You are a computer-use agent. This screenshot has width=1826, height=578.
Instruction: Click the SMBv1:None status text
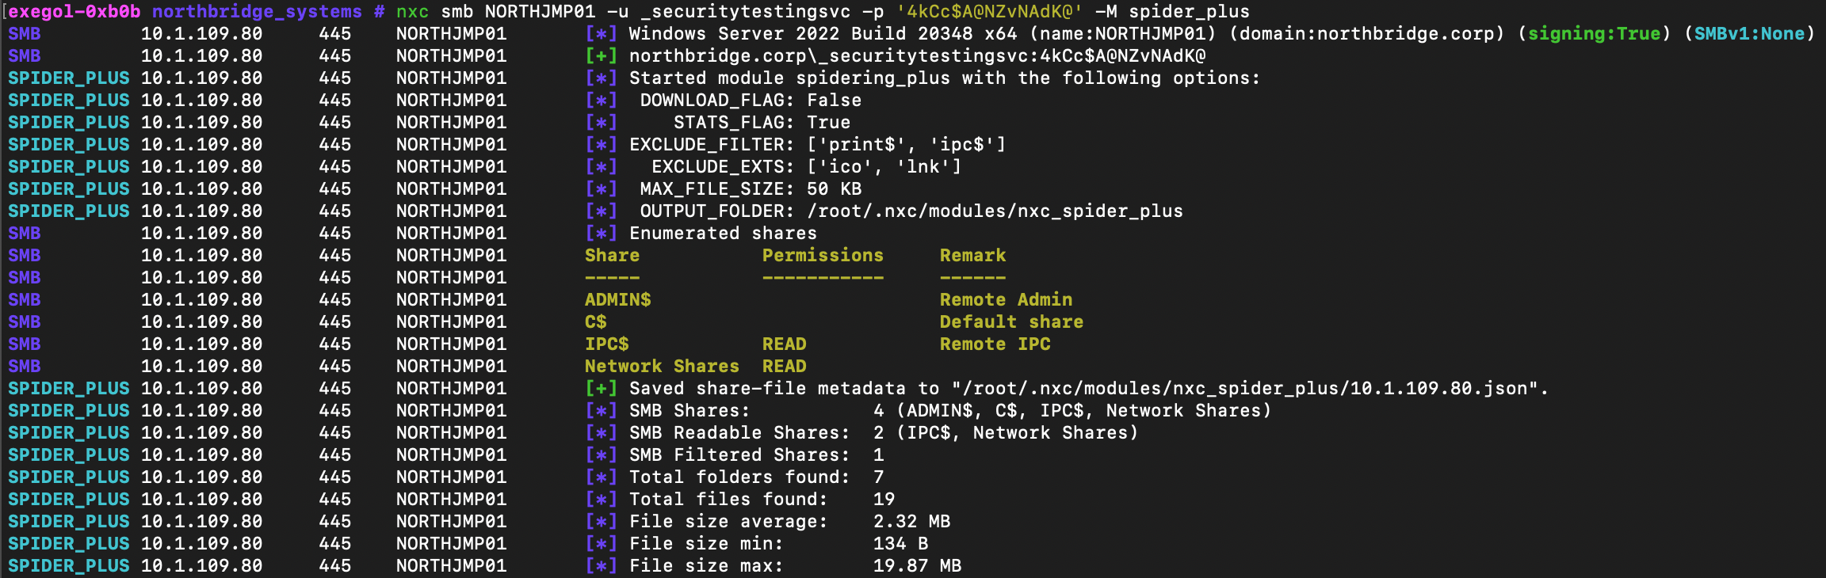(x=1749, y=34)
